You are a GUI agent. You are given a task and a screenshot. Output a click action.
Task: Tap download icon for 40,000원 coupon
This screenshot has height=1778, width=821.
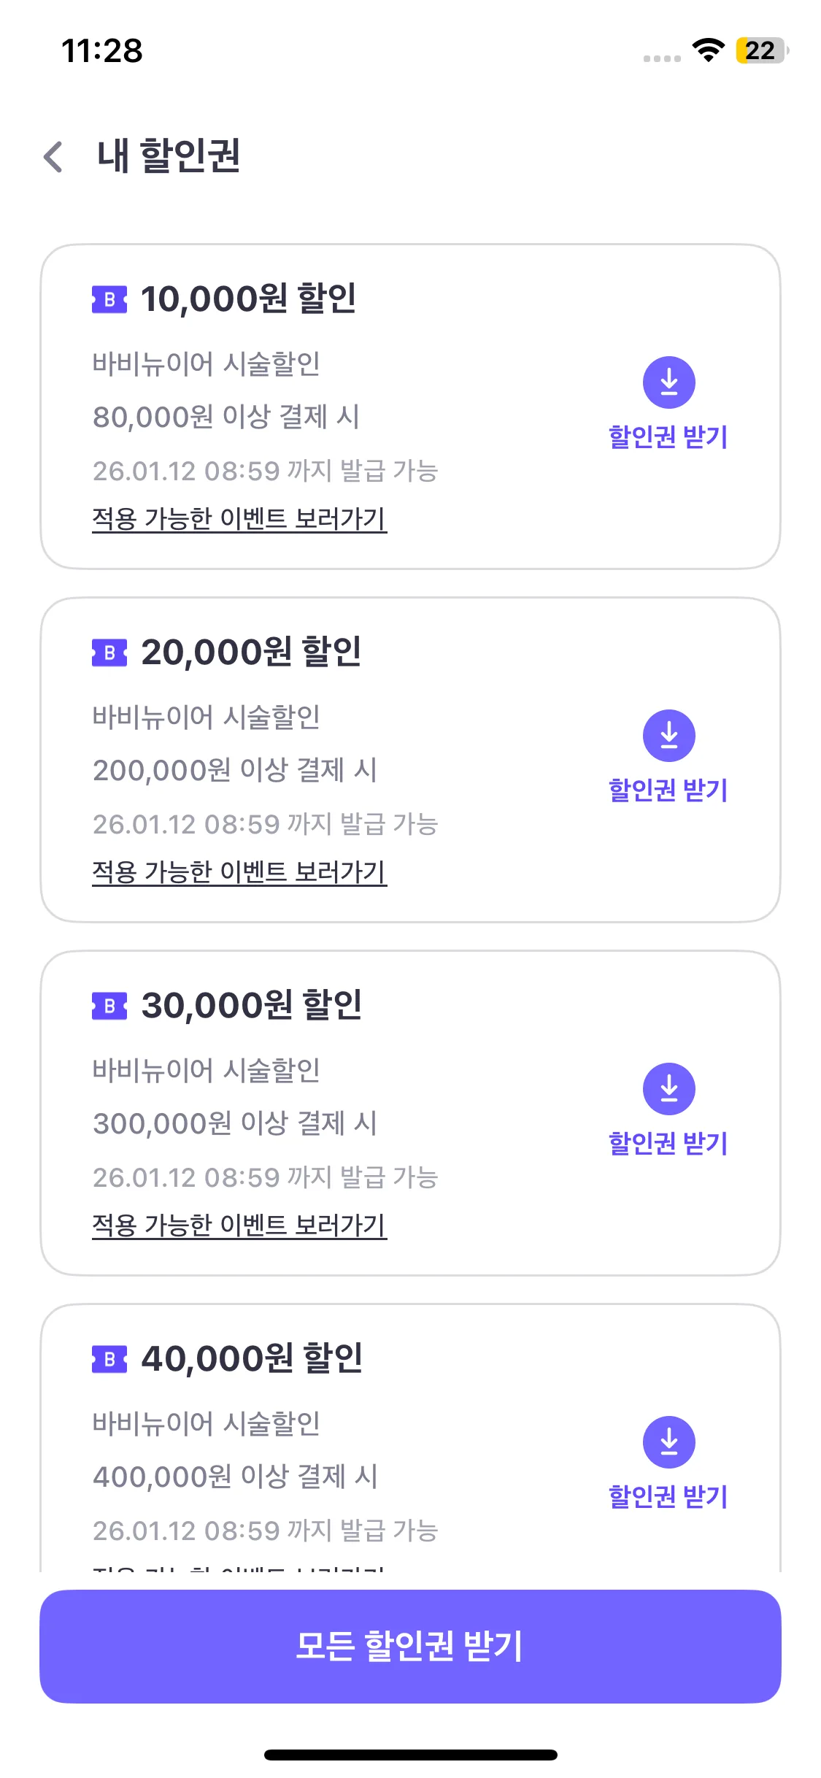668,1442
